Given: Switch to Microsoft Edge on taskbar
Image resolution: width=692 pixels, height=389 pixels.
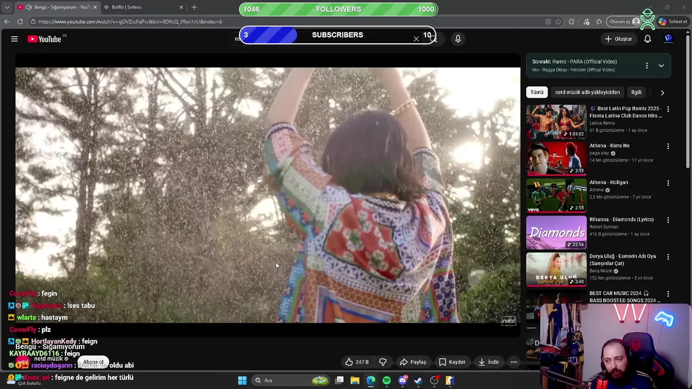Looking at the screenshot, I should [371, 380].
